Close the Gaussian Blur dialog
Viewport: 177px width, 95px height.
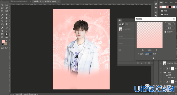pos(174,19)
